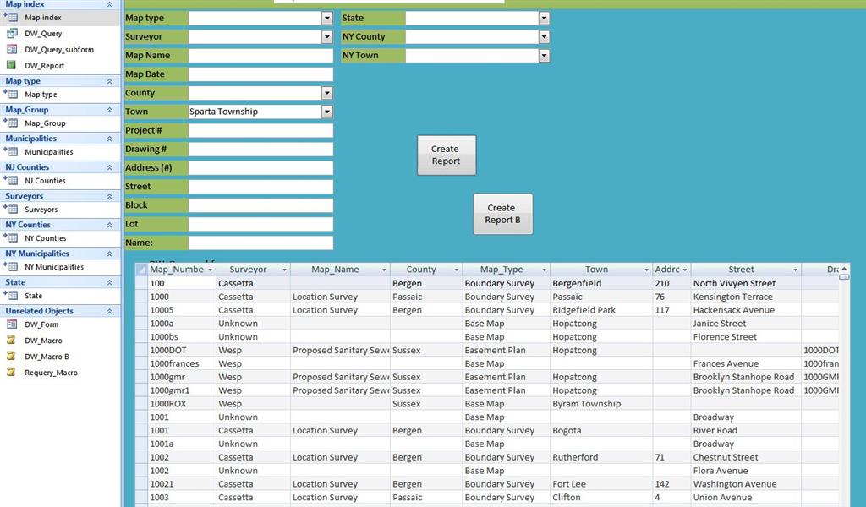
Task: Select the record selector beside Map_Number 1000DOT
Action: 140,350
